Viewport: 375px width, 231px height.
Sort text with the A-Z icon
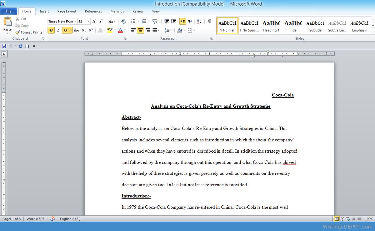[x=199, y=21]
